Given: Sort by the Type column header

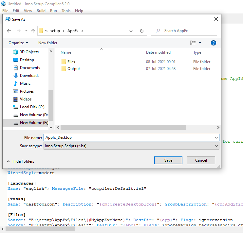Looking at the screenshot, I should point(197,52).
